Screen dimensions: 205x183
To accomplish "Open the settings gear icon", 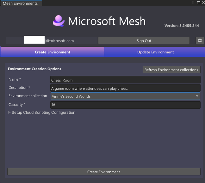I will 200,40.
